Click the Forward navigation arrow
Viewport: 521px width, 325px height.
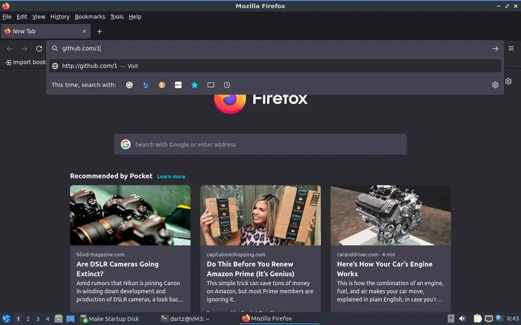click(24, 48)
